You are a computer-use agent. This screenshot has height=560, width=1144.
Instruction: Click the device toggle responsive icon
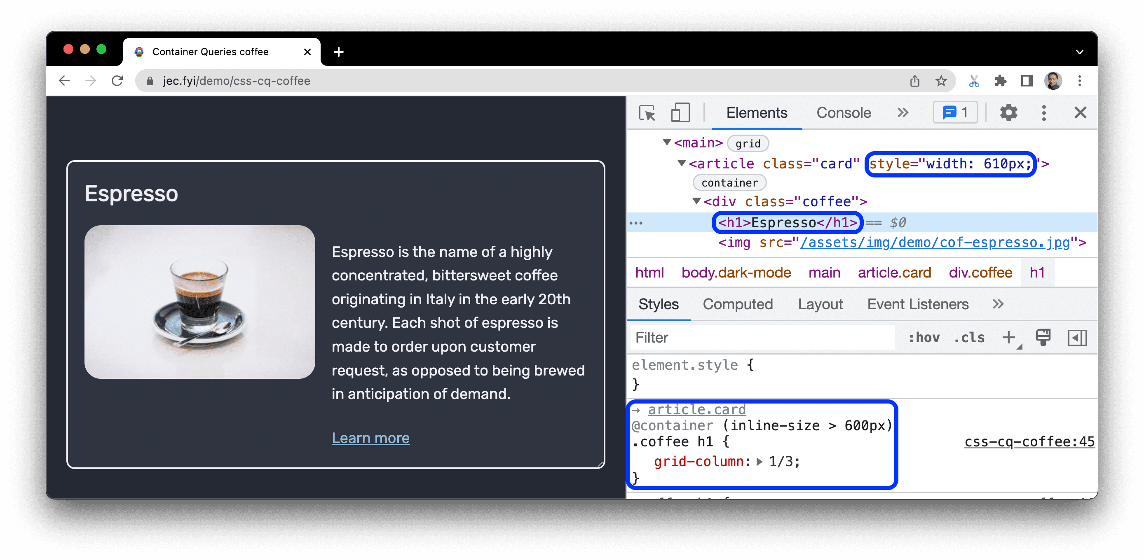click(x=678, y=114)
